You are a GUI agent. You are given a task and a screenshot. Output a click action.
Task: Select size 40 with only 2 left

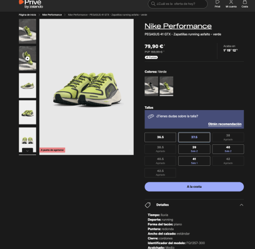228,149
